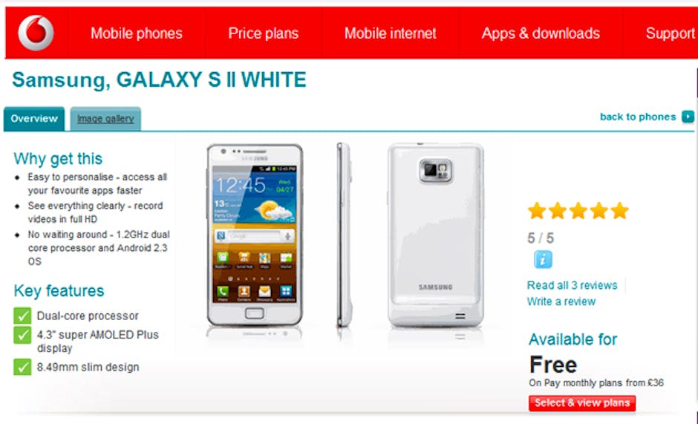The width and height of the screenshot is (698, 424).
Task: Click the Write a review link
Action: (x=561, y=301)
